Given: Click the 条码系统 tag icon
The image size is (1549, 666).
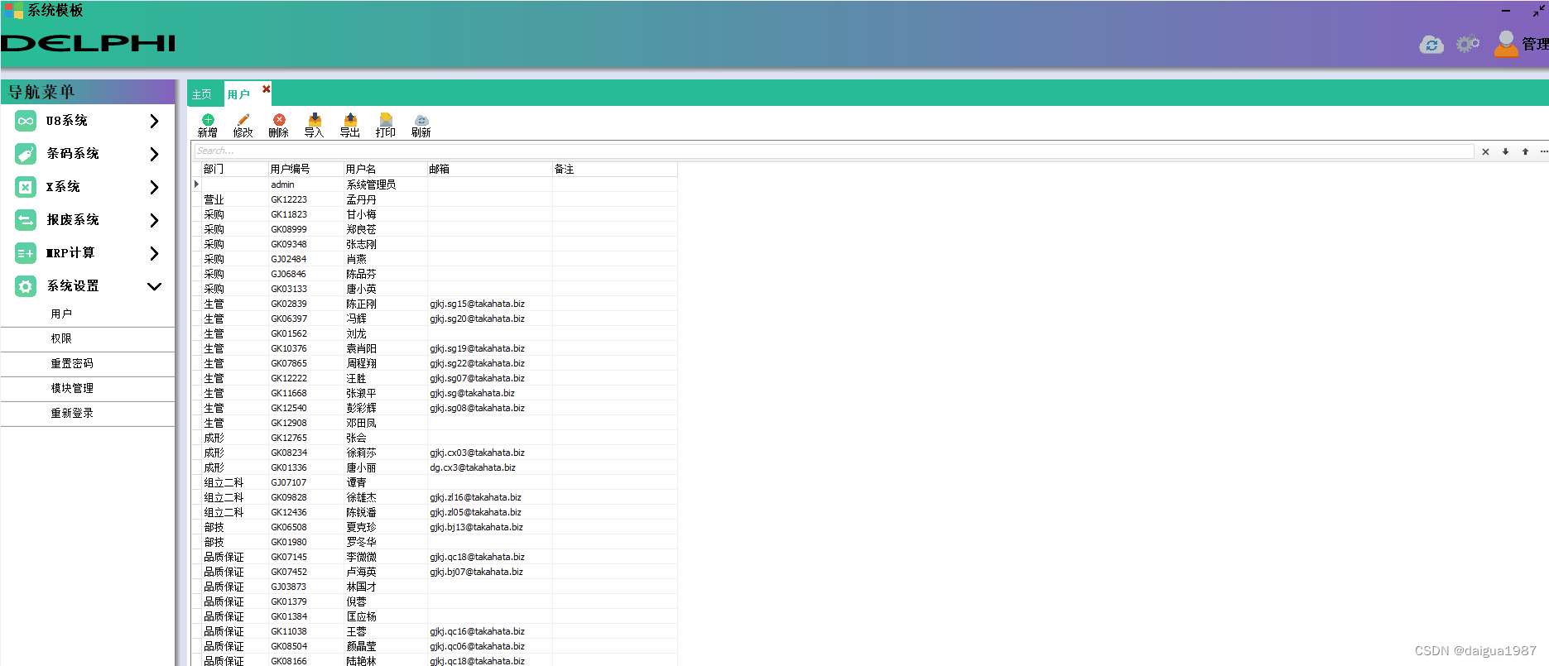Looking at the screenshot, I should point(26,154).
